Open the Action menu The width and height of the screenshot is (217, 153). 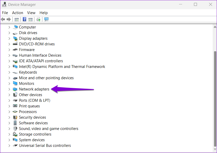18,13
